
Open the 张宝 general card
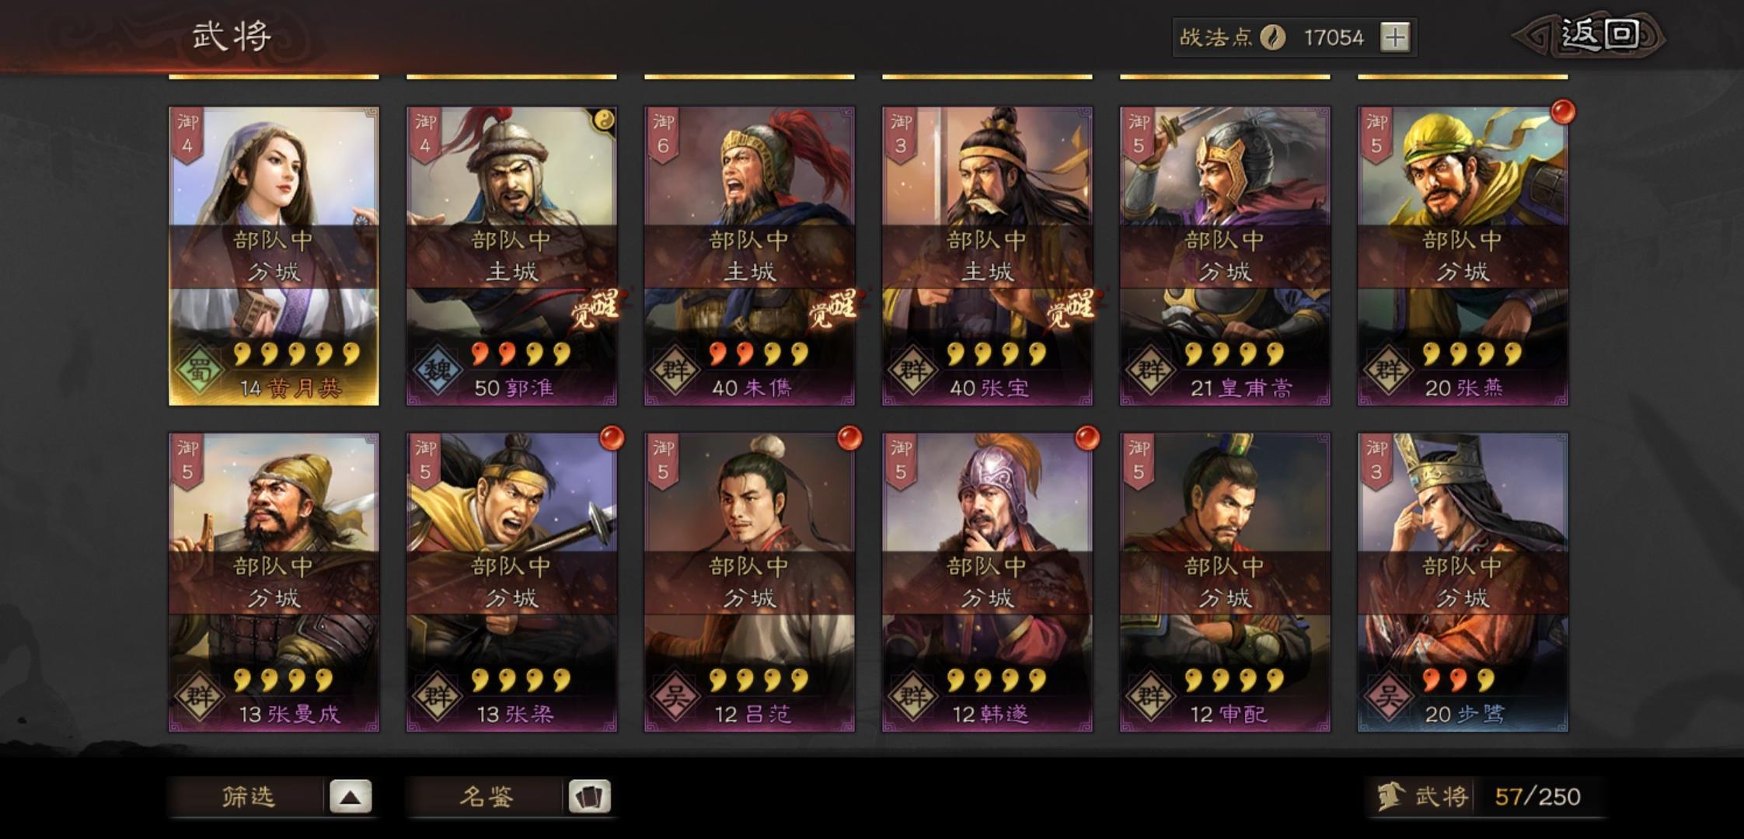click(x=987, y=256)
